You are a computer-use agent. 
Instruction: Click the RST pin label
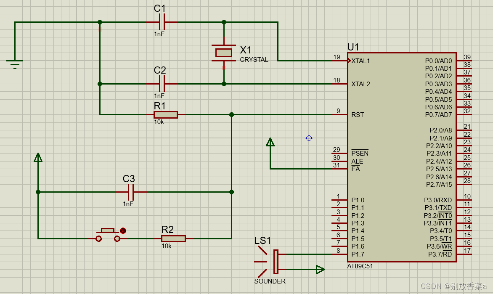tap(358, 115)
